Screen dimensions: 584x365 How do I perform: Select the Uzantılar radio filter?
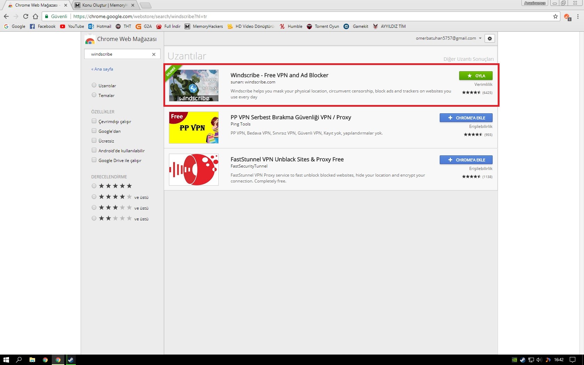[94, 85]
